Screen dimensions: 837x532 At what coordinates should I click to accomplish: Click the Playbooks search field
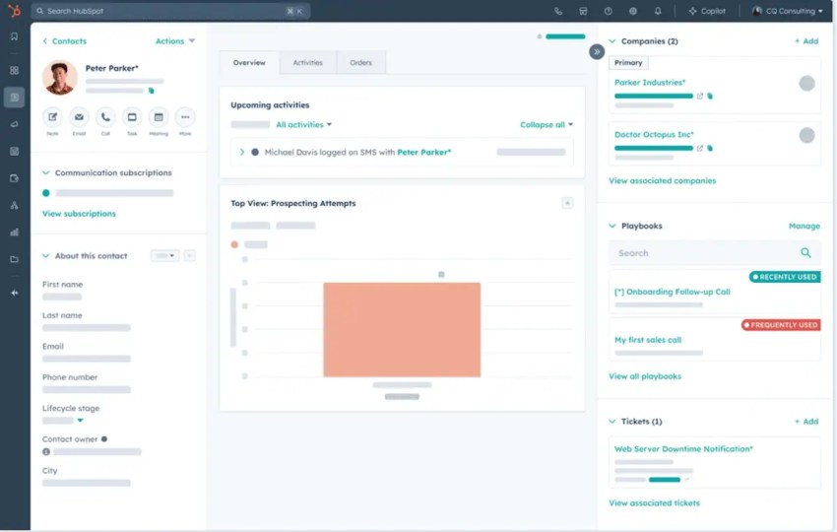click(714, 252)
